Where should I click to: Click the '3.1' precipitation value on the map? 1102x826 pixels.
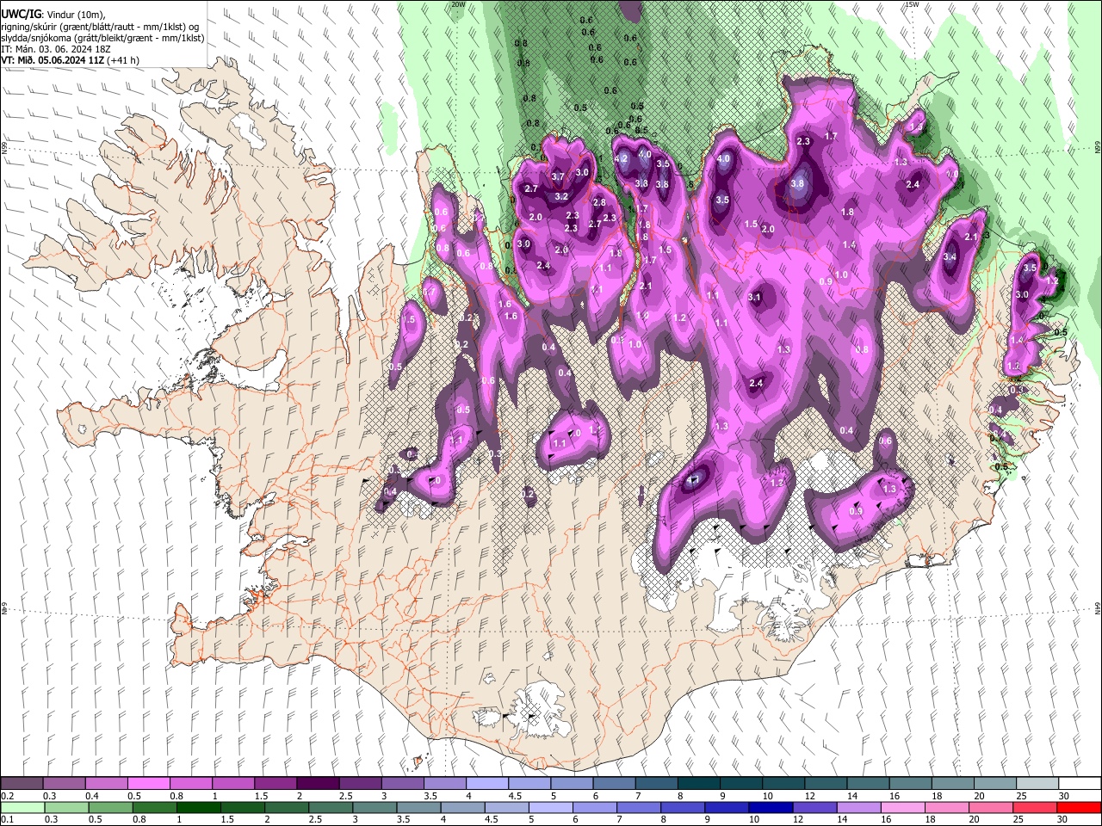click(755, 297)
